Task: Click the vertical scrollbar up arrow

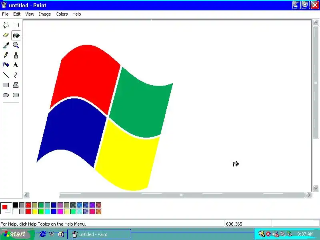Action: click(316, 22)
